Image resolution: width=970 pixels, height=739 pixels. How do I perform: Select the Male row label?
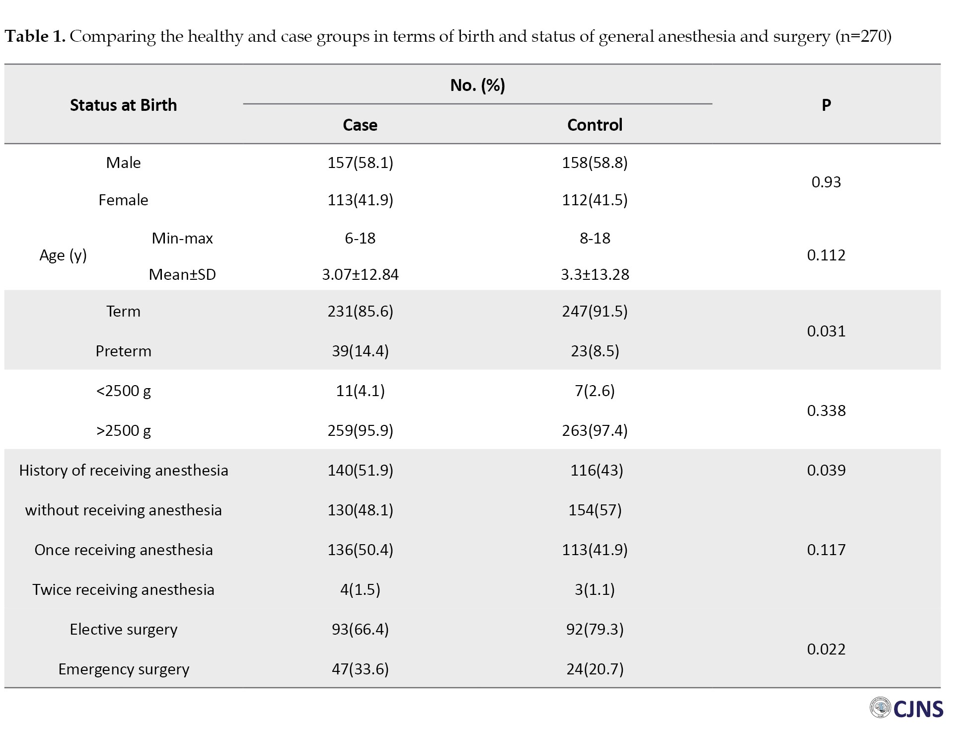point(123,163)
